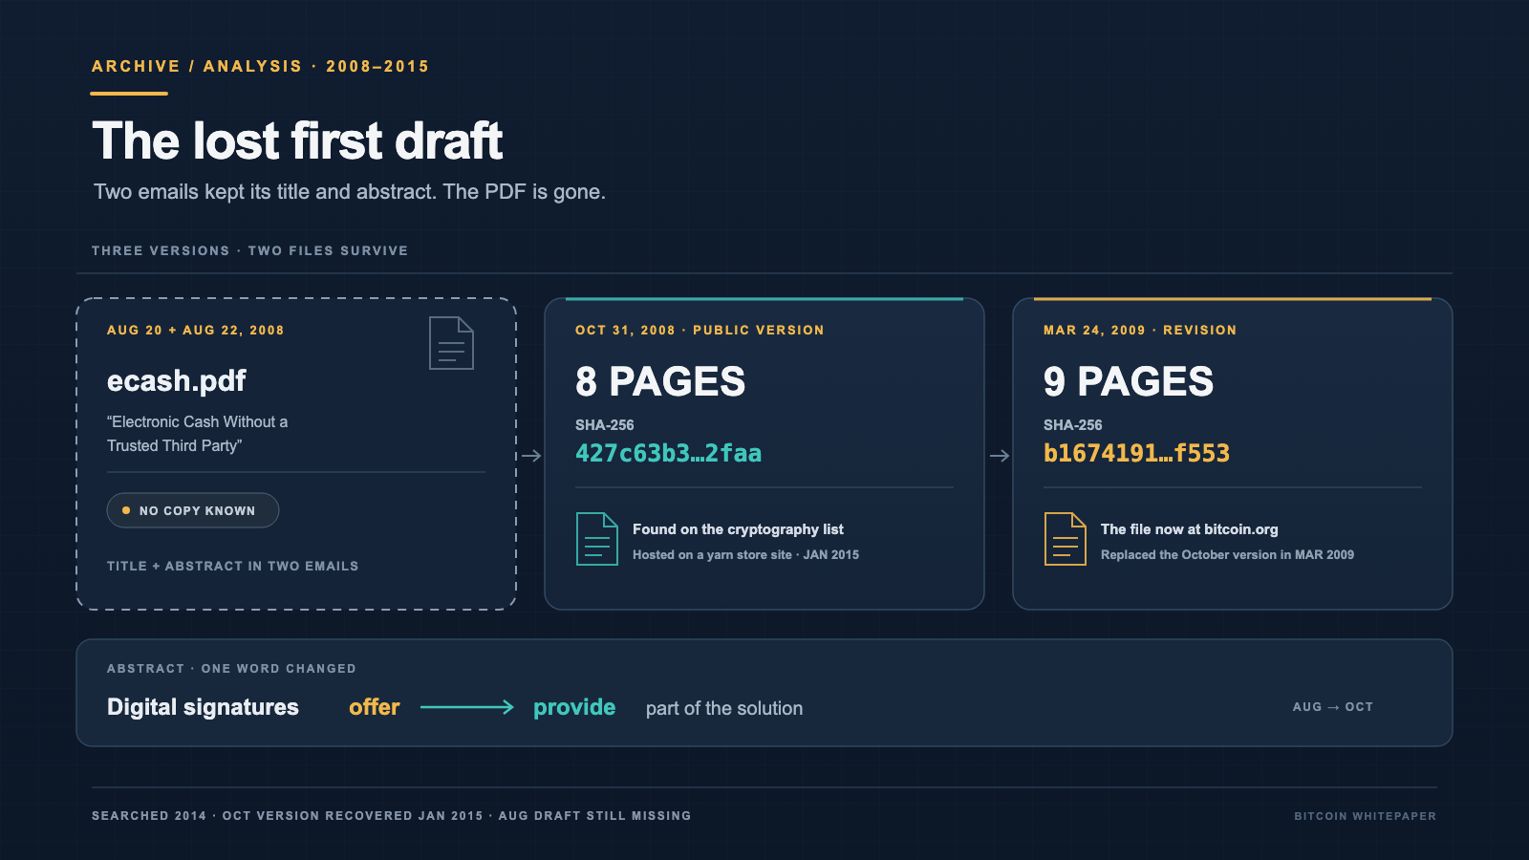Click the teal arrow from offer to provide
The width and height of the screenshot is (1529, 860).
click(x=467, y=707)
